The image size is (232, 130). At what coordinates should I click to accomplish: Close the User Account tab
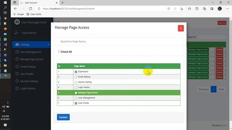pyautogui.click(x=57, y=3)
